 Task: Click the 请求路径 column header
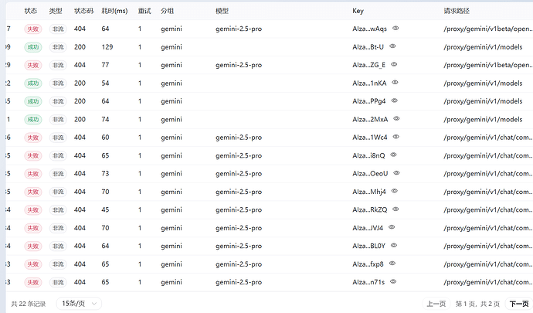coord(457,11)
